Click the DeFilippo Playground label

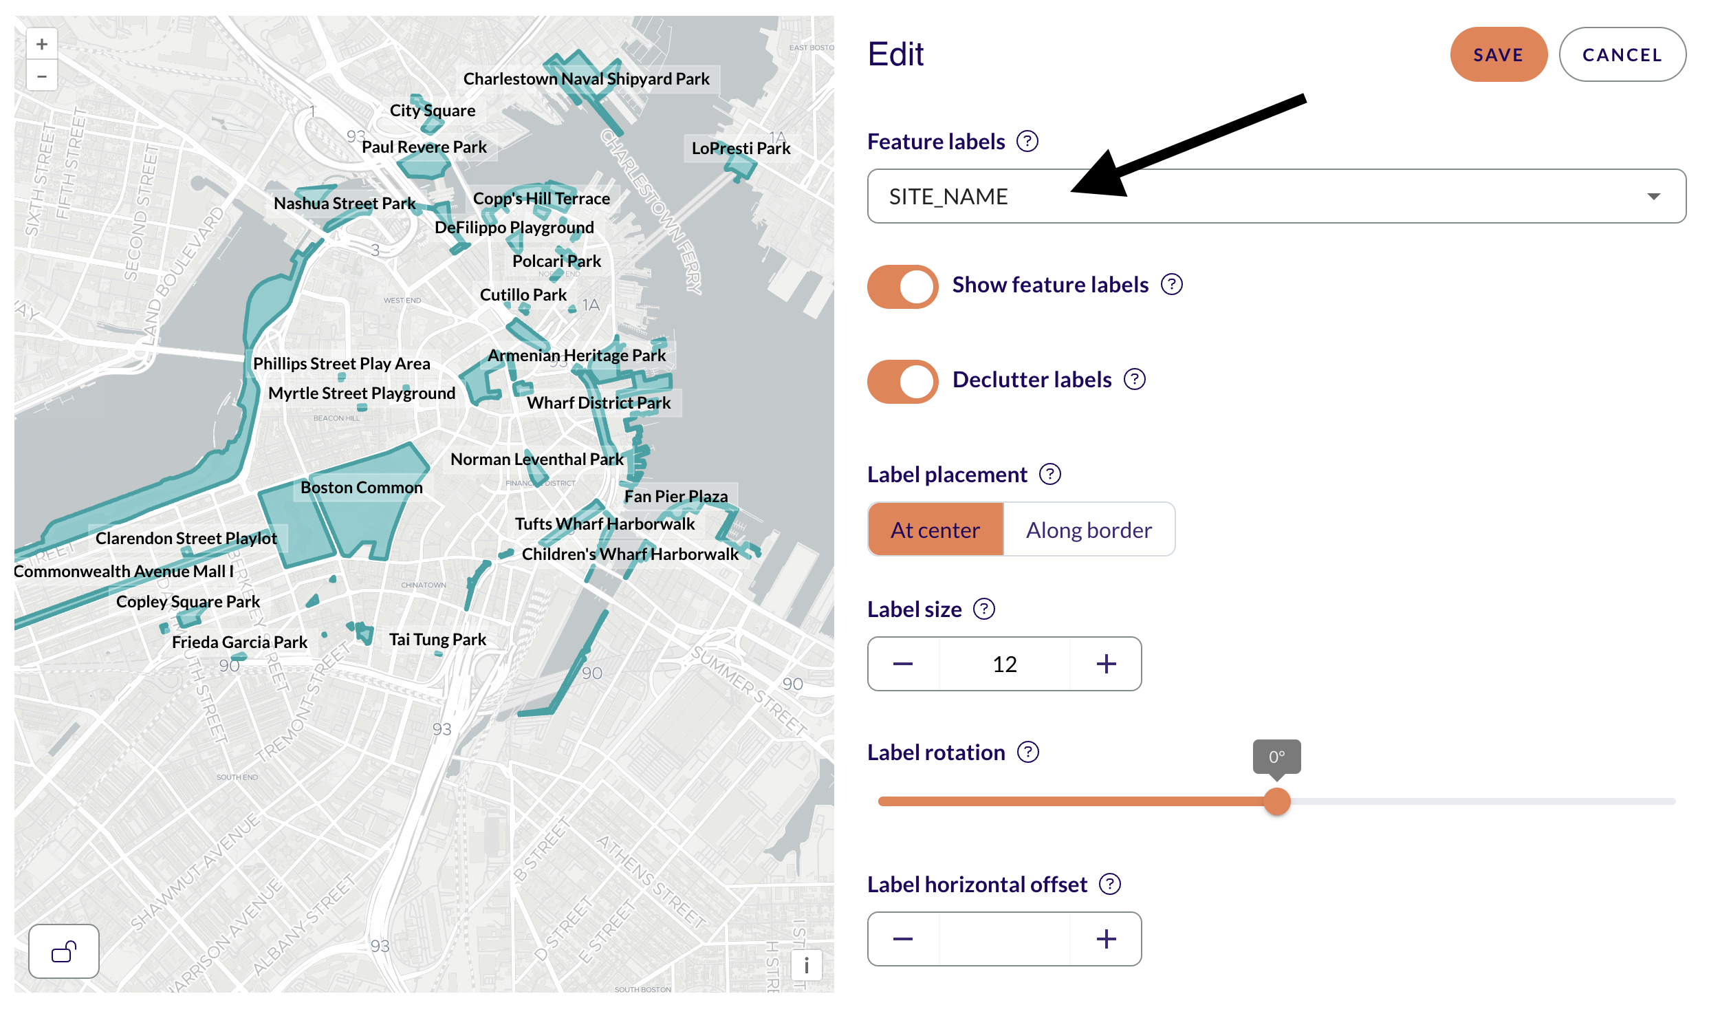click(514, 227)
